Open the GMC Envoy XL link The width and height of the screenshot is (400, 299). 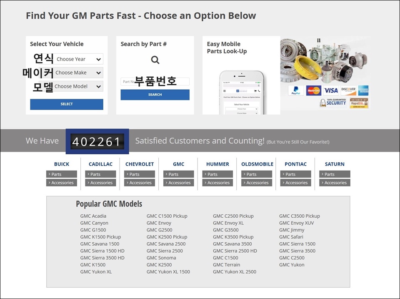click(x=228, y=223)
